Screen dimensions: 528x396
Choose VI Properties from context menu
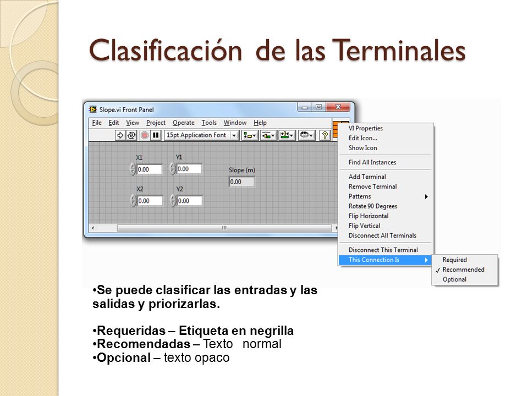[385, 128]
